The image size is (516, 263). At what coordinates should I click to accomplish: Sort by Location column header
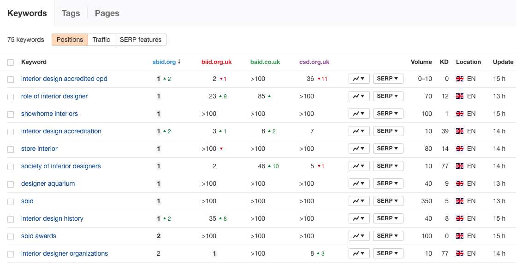[x=469, y=62]
